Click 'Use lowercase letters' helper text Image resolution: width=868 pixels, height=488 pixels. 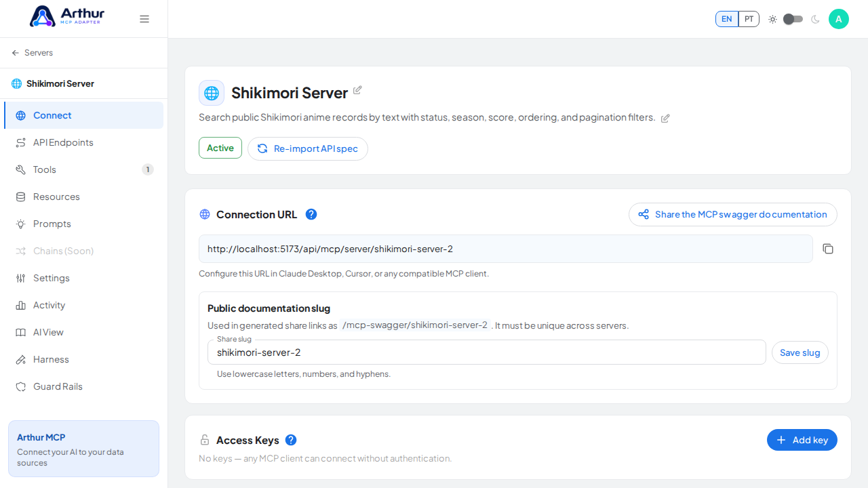(x=304, y=374)
